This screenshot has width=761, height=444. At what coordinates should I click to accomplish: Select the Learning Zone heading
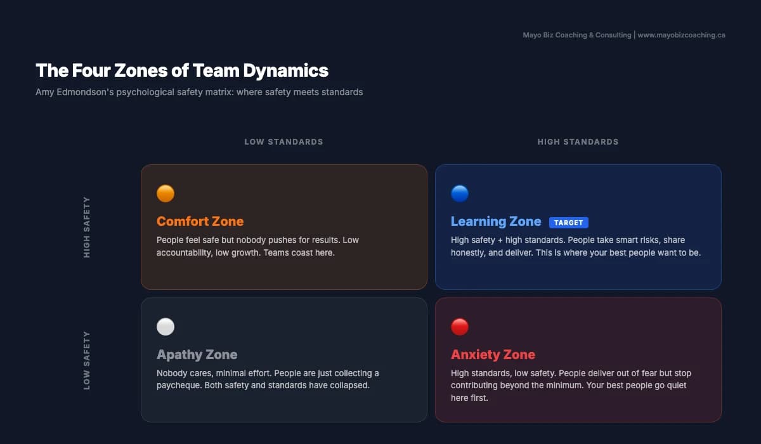[x=496, y=221]
